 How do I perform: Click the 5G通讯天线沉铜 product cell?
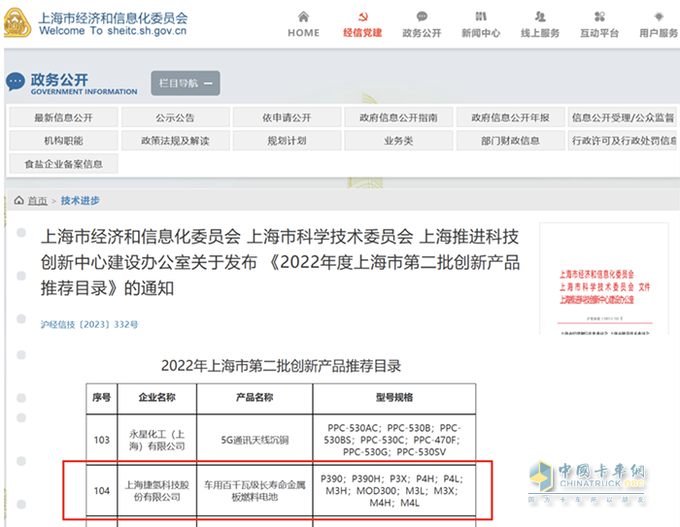coord(255,440)
